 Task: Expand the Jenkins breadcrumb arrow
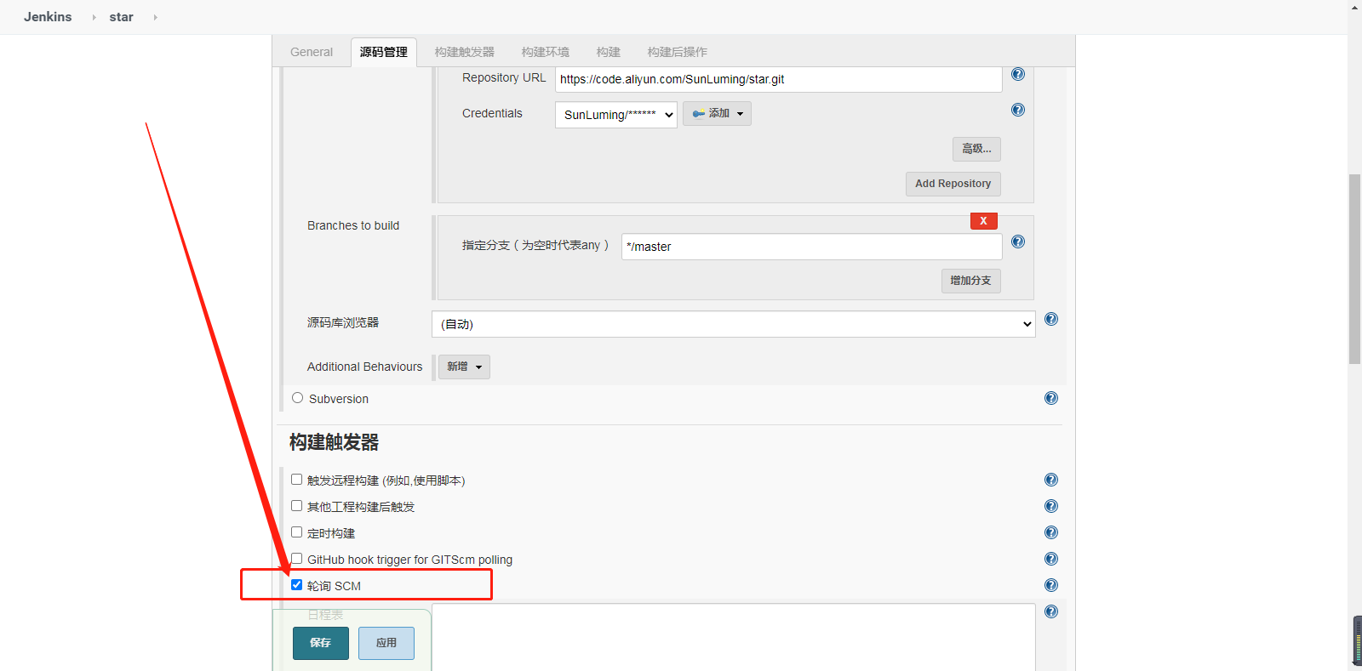[x=94, y=17]
